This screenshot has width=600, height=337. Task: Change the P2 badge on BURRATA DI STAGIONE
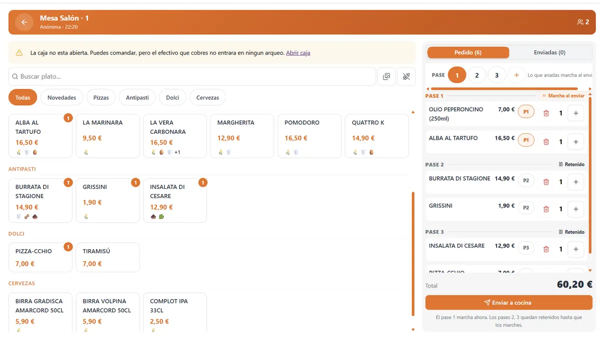point(526,181)
